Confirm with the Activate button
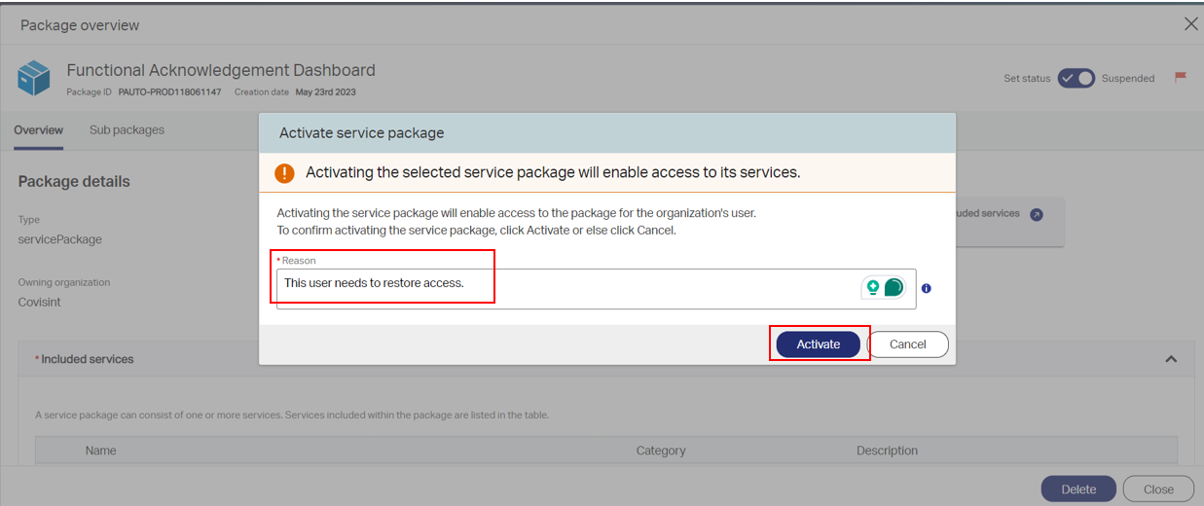 819,344
